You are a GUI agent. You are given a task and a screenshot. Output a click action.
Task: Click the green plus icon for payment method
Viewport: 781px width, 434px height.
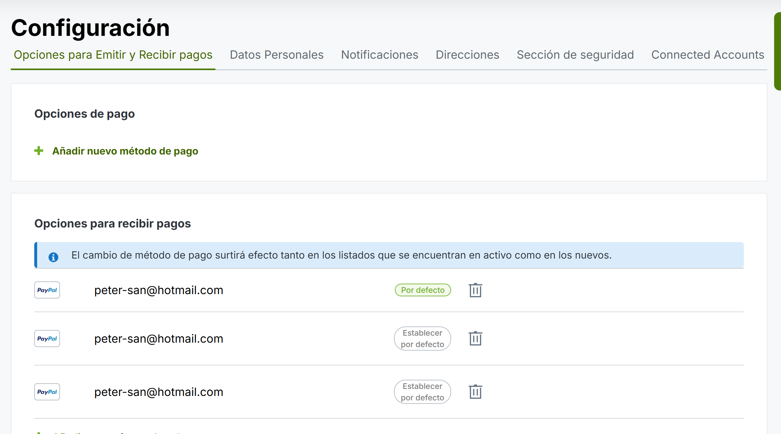39,151
